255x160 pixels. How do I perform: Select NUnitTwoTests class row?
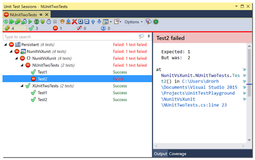(77, 65)
